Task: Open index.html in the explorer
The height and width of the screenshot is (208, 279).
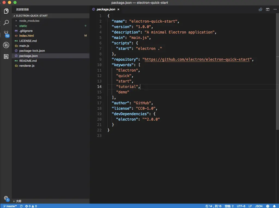Action: coord(50,36)
